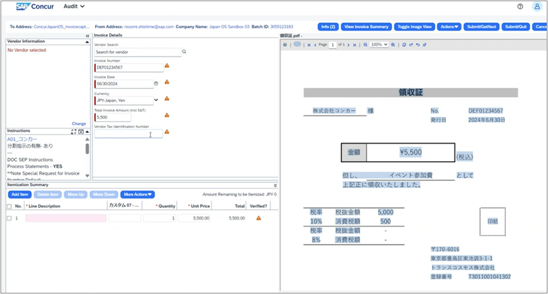Open the Currency dropdown
The image size is (548, 294).
click(156, 100)
